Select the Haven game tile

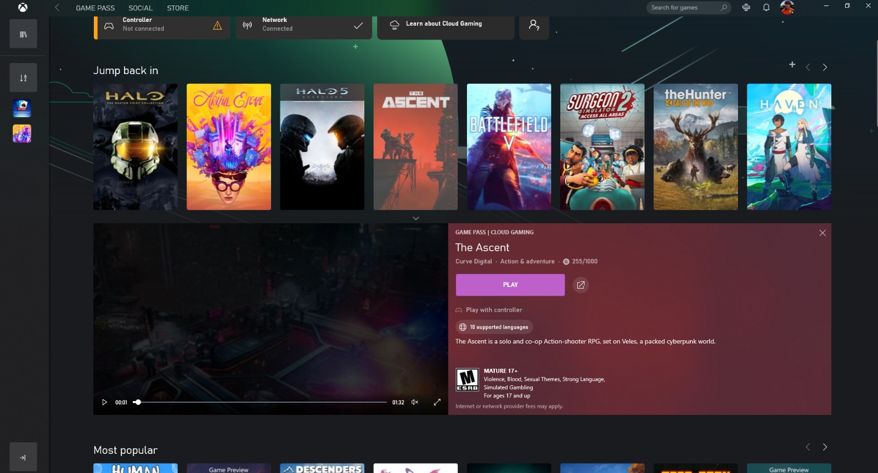pyautogui.click(x=789, y=147)
